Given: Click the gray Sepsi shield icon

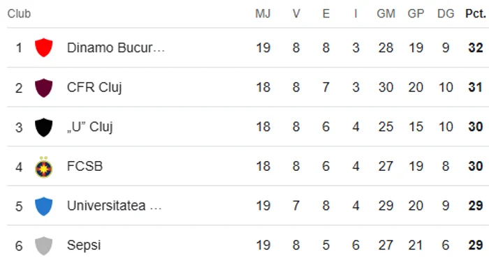Looking at the screenshot, I should (43, 246).
